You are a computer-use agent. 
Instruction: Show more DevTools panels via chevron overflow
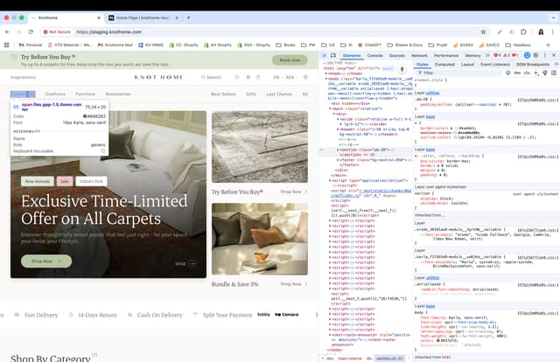[x=487, y=55]
